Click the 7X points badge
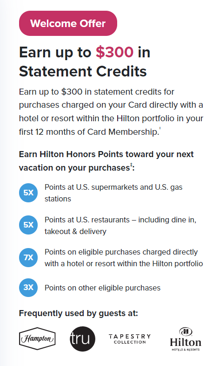The height and width of the screenshot is (366, 219). coord(28,257)
